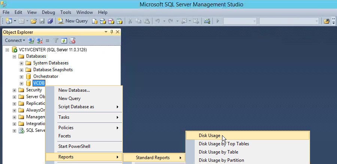Image resolution: width=337 pixels, height=164 pixels.
Task: Open the Analysis Services DMX Query icon
Action: [111, 21]
